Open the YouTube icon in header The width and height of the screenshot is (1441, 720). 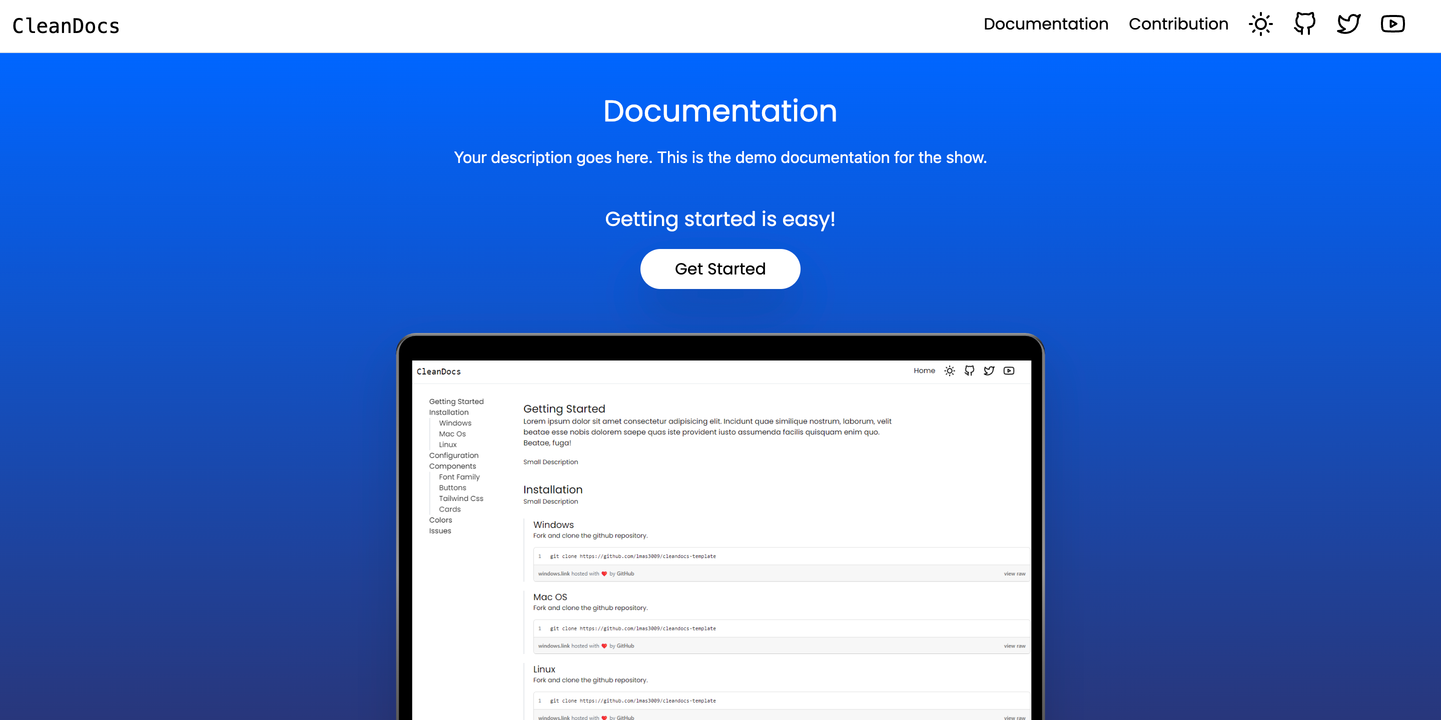pos(1393,24)
